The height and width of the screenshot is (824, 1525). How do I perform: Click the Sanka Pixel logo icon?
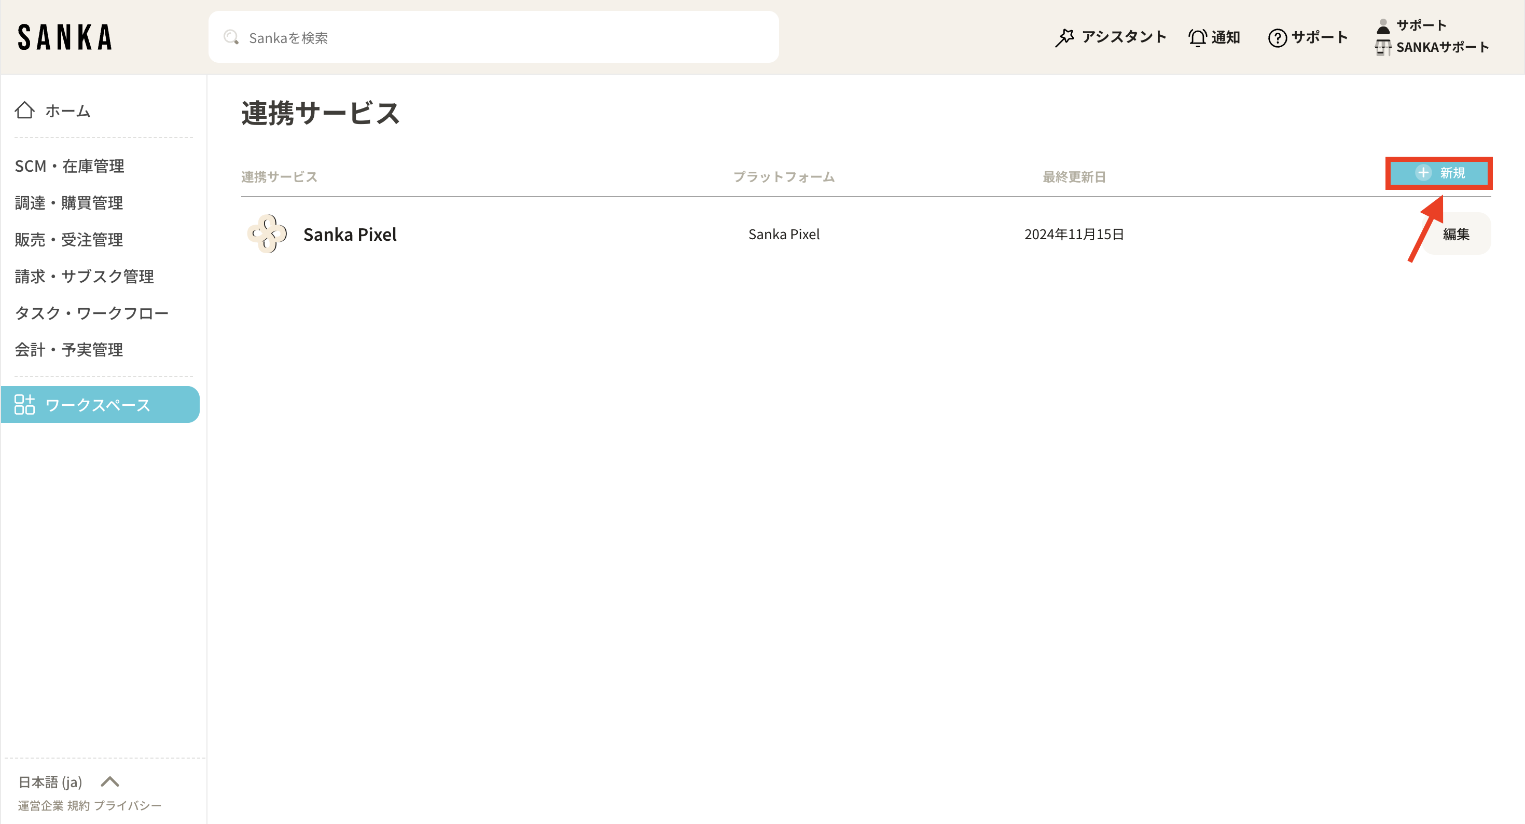[x=267, y=234]
